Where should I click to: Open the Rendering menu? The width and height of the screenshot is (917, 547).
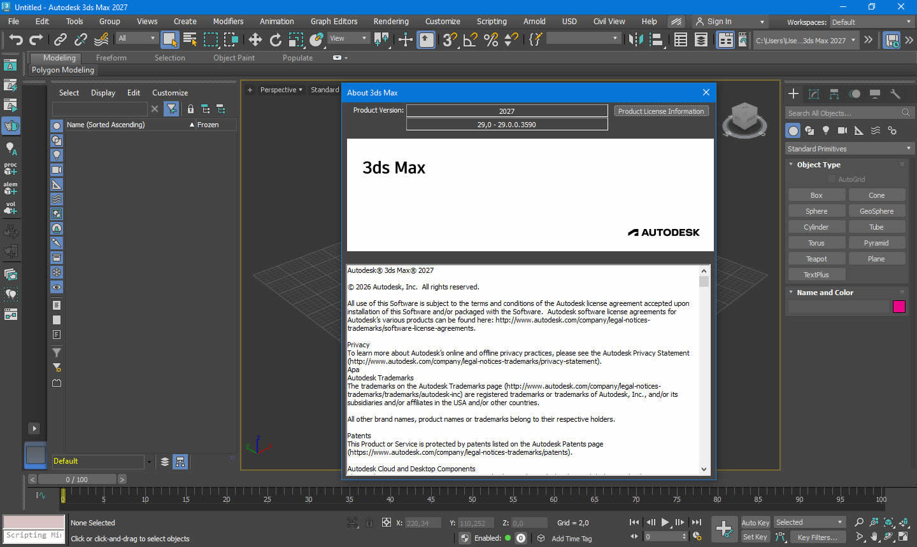[x=390, y=21]
